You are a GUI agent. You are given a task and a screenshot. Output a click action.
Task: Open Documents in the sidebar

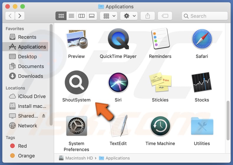25,66
